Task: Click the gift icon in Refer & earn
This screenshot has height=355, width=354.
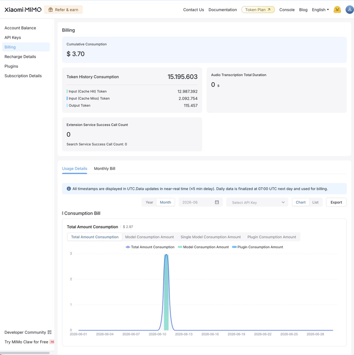Action: point(51,10)
